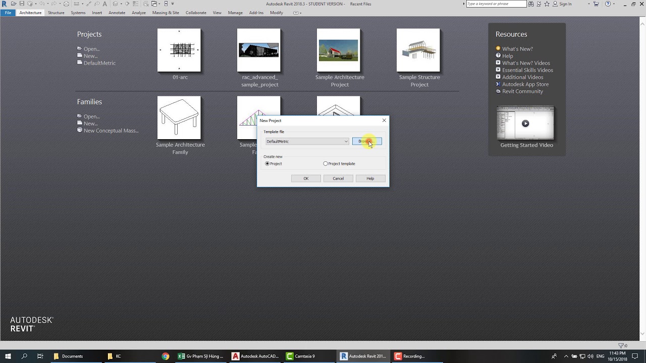Open Google Chrome from the taskbar
The width and height of the screenshot is (646, 363).
coord(166,356)
